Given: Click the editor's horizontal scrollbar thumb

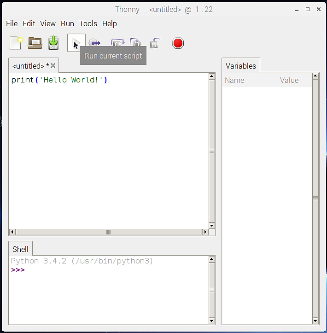Looking at the screenshot, I should 109,232.
